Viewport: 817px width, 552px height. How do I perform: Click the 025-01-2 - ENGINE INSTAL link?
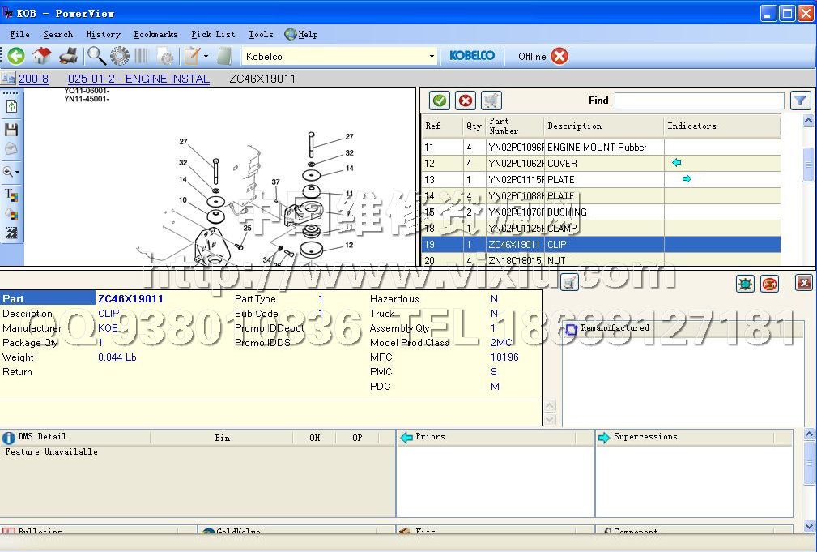(x=138, y=79)
